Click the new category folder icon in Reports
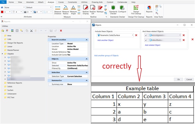The height and width of the screenshot is (124, 195). click(3, 31)
